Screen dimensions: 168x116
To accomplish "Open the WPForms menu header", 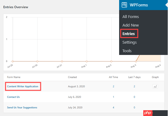I will [143, 5].
